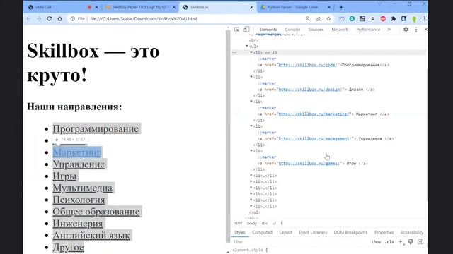Click the share page icon in address bar
Image resolution: width=453 pixels, height=254 pixels.
click(318, 19)
